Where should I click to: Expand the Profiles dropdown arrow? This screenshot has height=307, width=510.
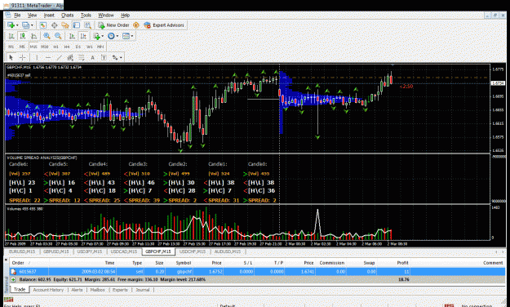pyautogui.click(x=32, y=25)
